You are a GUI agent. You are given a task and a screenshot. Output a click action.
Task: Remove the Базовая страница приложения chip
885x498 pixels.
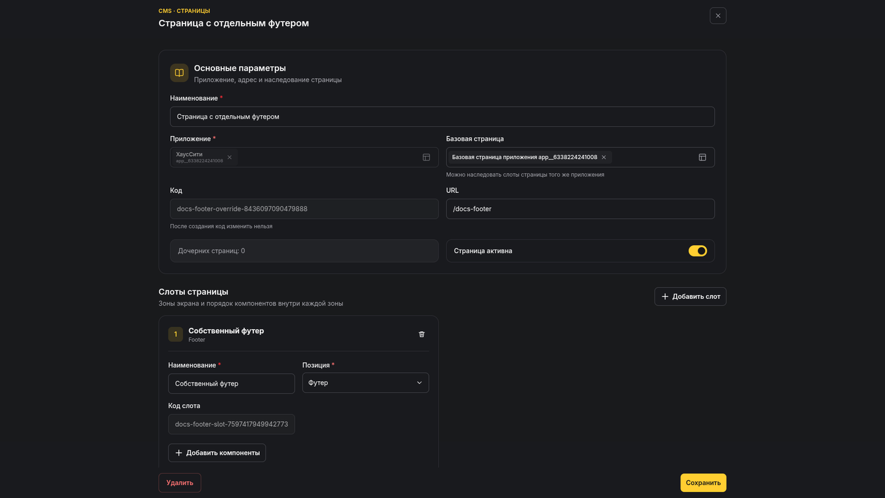click(x=604, y=157)
